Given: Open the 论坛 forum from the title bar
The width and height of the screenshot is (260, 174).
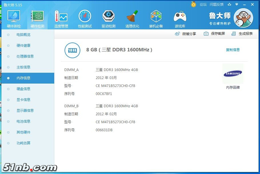Looking at the screenshot, I should (203, 5).
